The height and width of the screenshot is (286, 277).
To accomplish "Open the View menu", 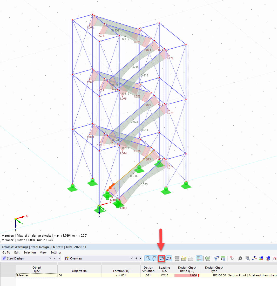I will (43, 252).
